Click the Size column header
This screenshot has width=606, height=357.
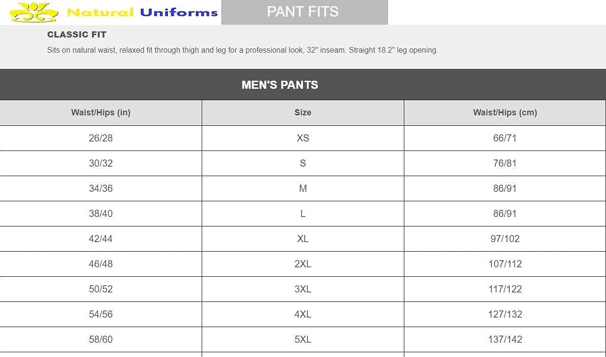(x=303, y=113)
